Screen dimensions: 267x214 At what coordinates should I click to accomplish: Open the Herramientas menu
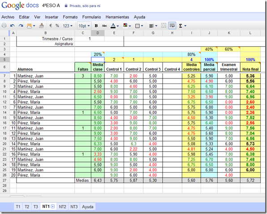tap(117, 17)
